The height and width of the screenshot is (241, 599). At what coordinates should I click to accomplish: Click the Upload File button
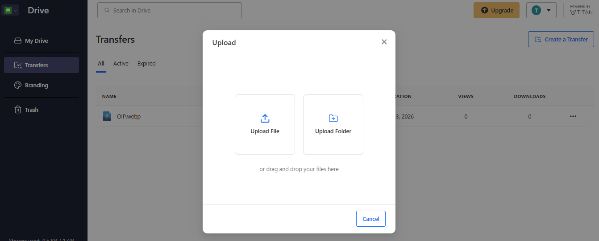click(x=265, y=124)
